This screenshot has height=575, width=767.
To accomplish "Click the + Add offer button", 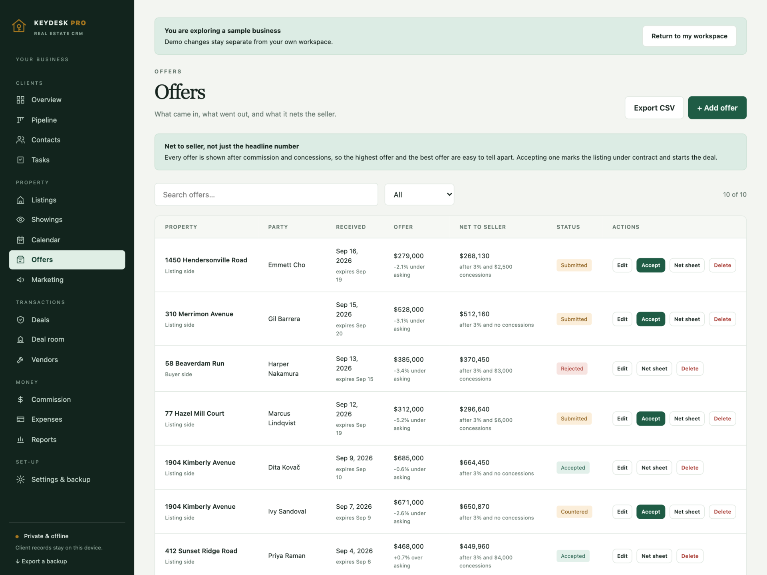I will click(x=717, y=108).
